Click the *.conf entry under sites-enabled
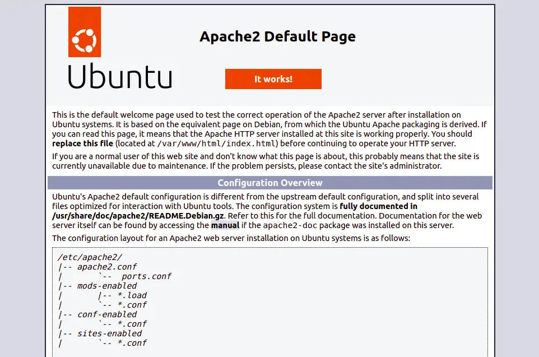The width and height of the screenshot is (539, 357). tap(132, 343)
